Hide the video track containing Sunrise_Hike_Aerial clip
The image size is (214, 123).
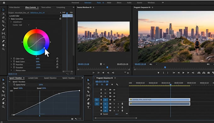tap(114, 100)
